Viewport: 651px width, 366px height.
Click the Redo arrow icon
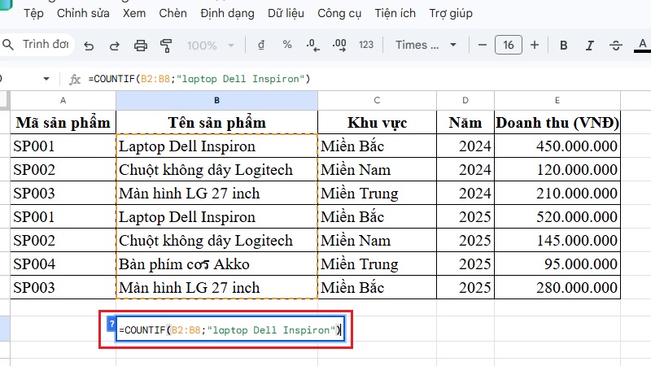[x=114, y=46]
